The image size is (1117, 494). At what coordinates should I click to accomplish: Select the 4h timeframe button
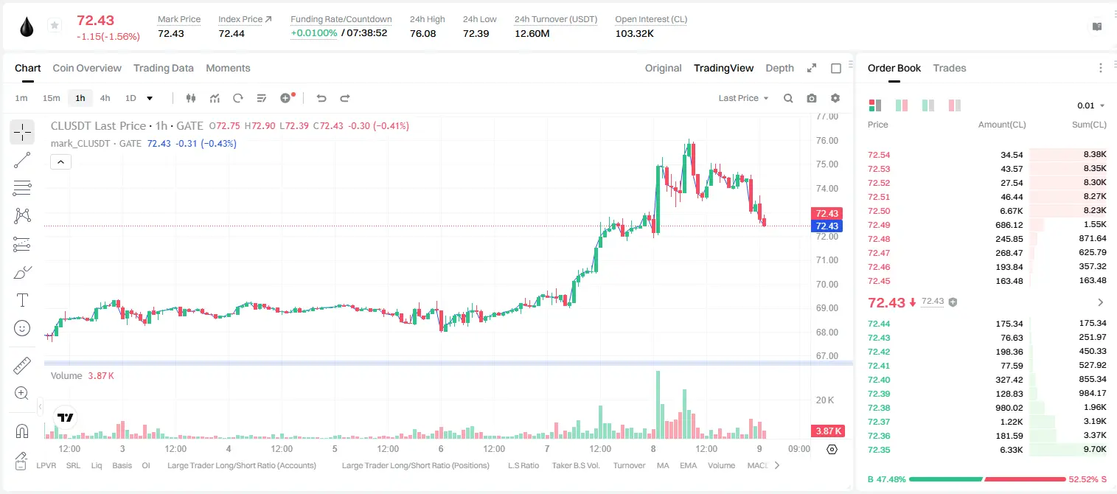(105, 98)
